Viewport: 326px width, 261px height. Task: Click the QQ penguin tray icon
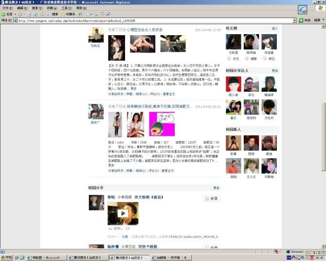coord(293,258)
